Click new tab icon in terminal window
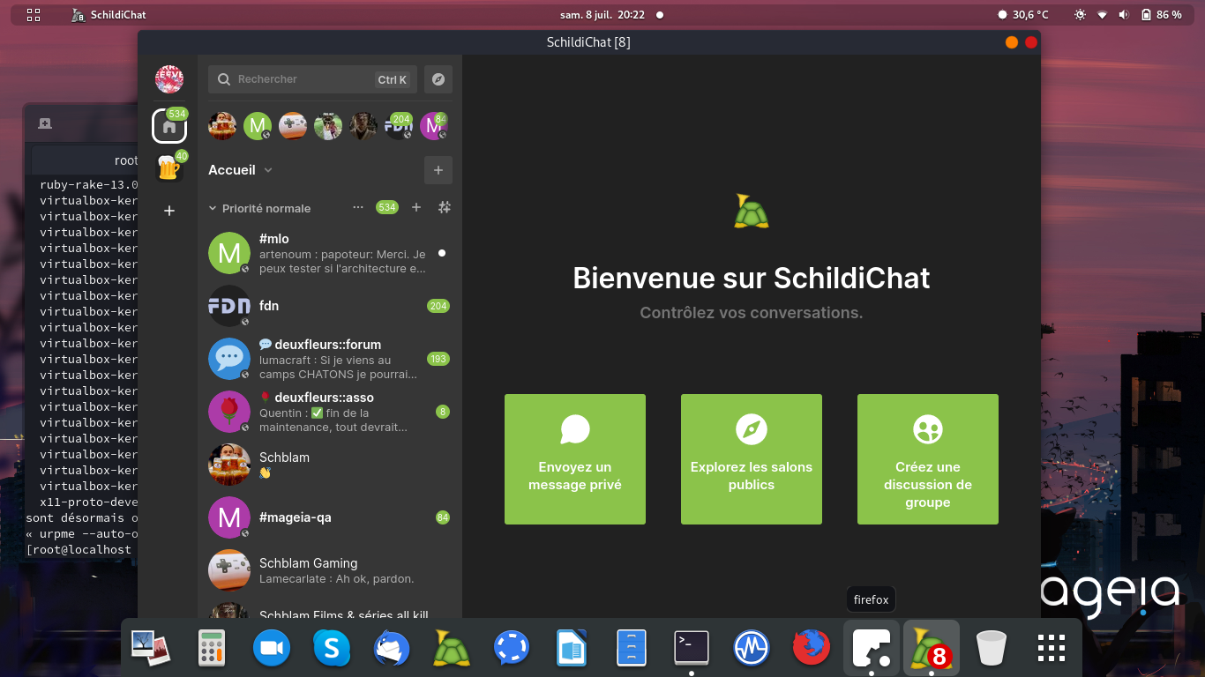 point(45,123)
